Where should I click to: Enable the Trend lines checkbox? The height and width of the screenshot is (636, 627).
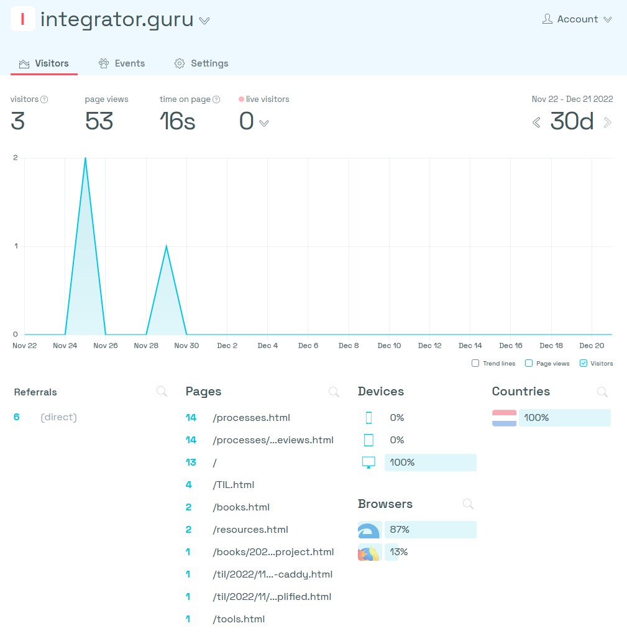click(x=475, y=363)
